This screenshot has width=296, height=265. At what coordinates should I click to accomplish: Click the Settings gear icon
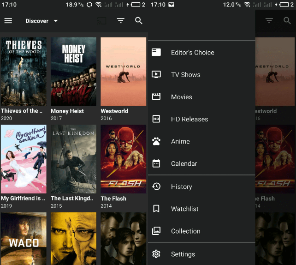click(156, 254)
